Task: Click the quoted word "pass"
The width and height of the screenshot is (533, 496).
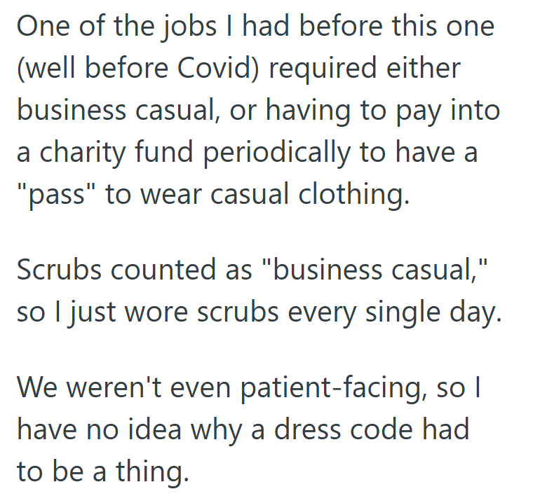Action: (55, 195)
